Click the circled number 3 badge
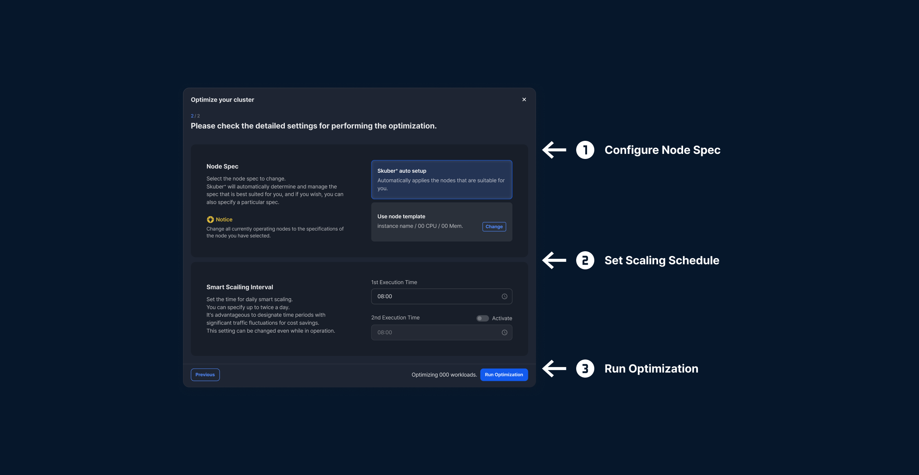 point(585,369)
